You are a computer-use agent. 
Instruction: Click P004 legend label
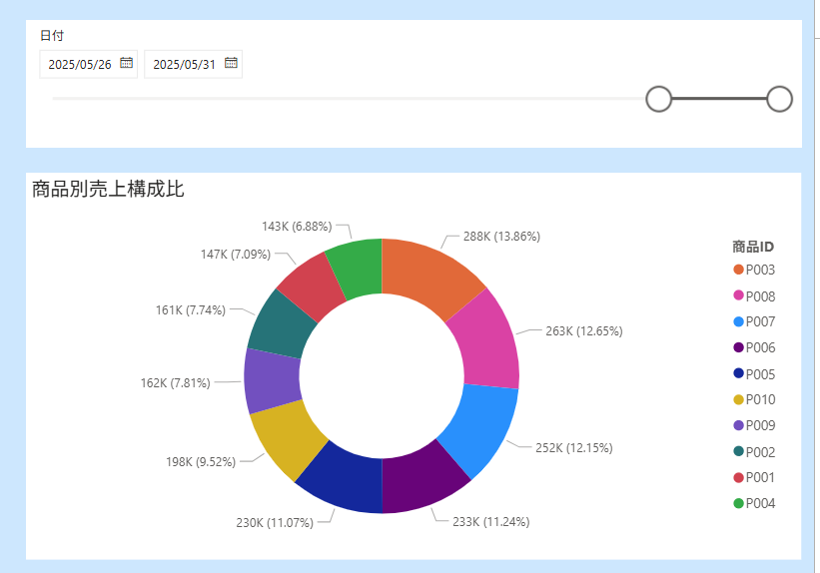(x=760, y=503)
